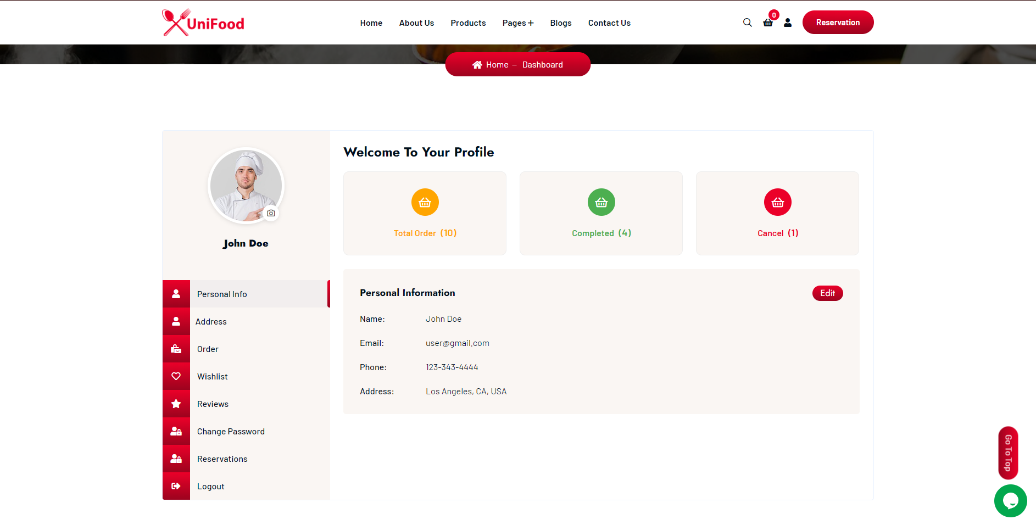
Task: Click the red Reservation button
Action: 838,23
